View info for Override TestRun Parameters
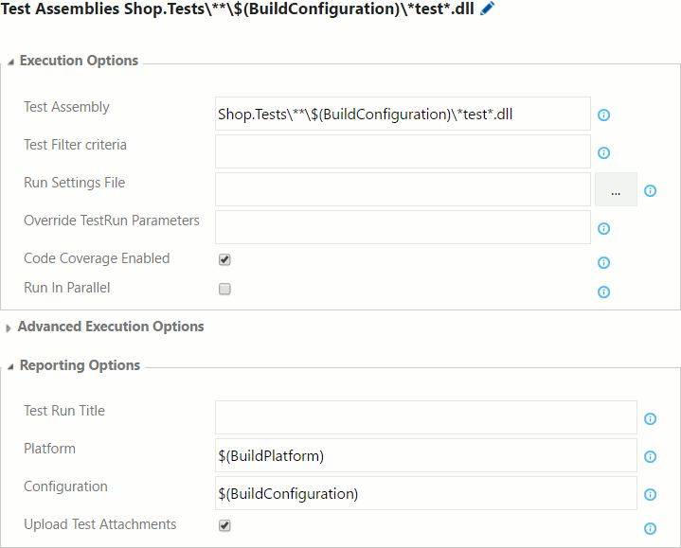This screenshot has height=548, width=681. (603, 229)
